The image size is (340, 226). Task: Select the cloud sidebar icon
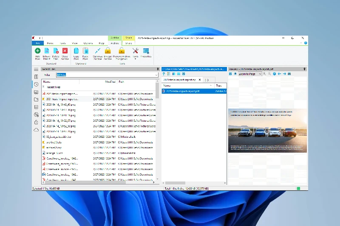coord(36,130)
